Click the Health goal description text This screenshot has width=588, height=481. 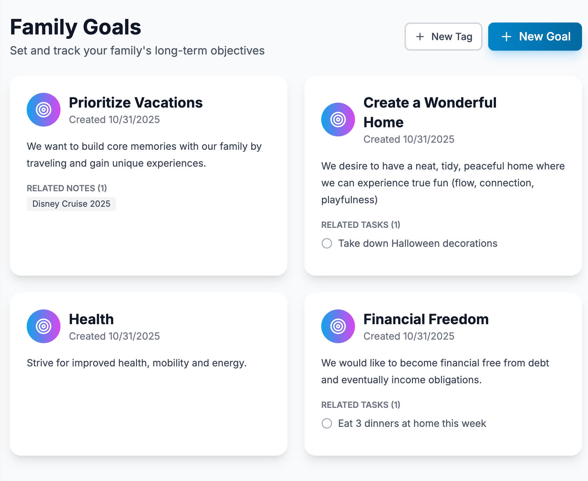(137, 363)
